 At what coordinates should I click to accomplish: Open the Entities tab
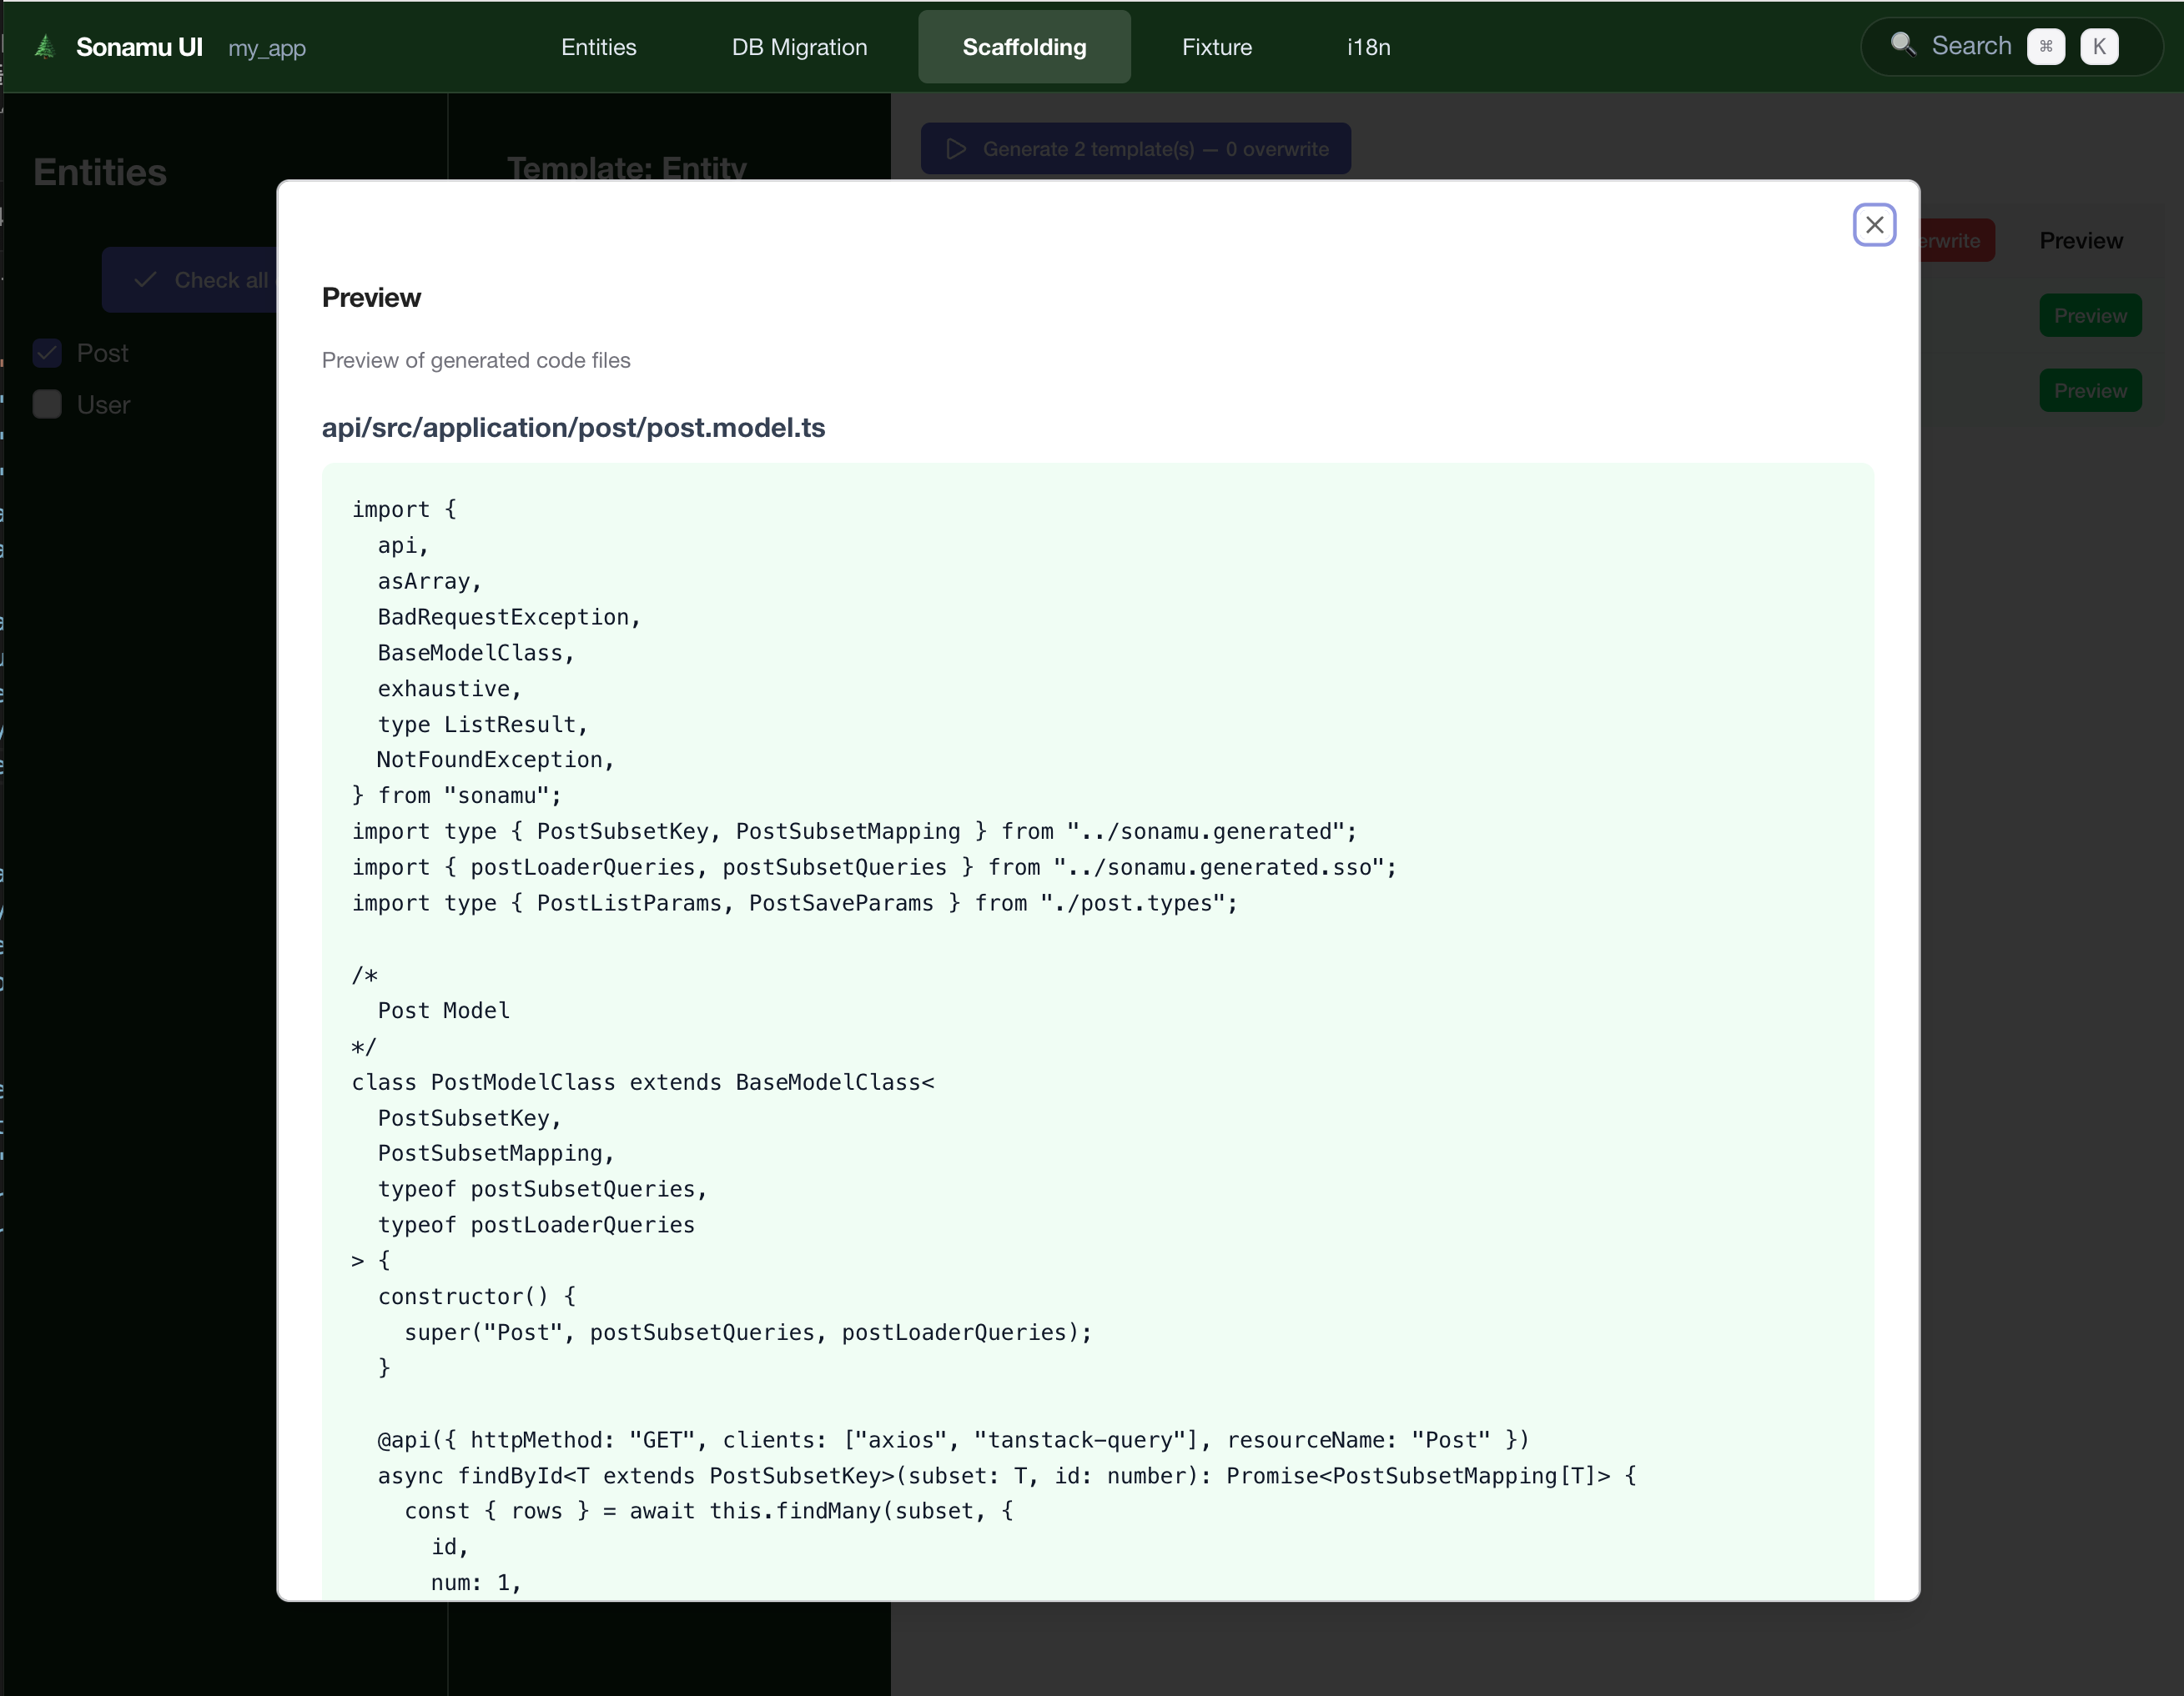coord(598,47)
